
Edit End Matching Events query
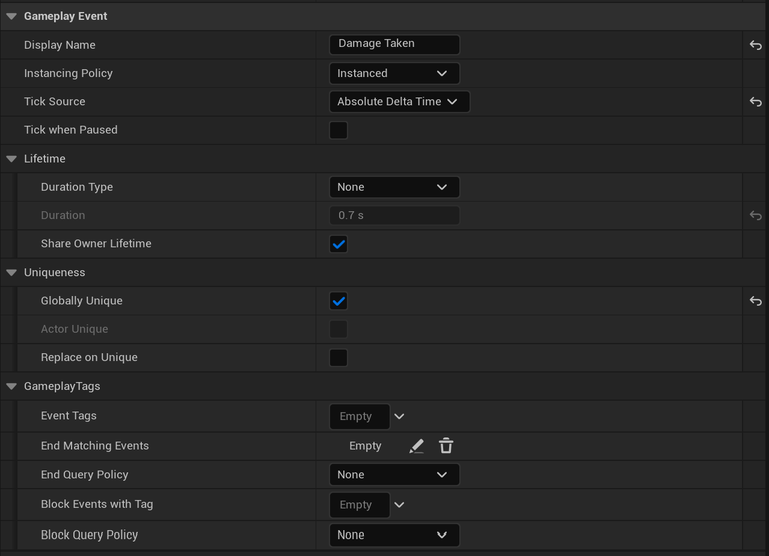416,446
